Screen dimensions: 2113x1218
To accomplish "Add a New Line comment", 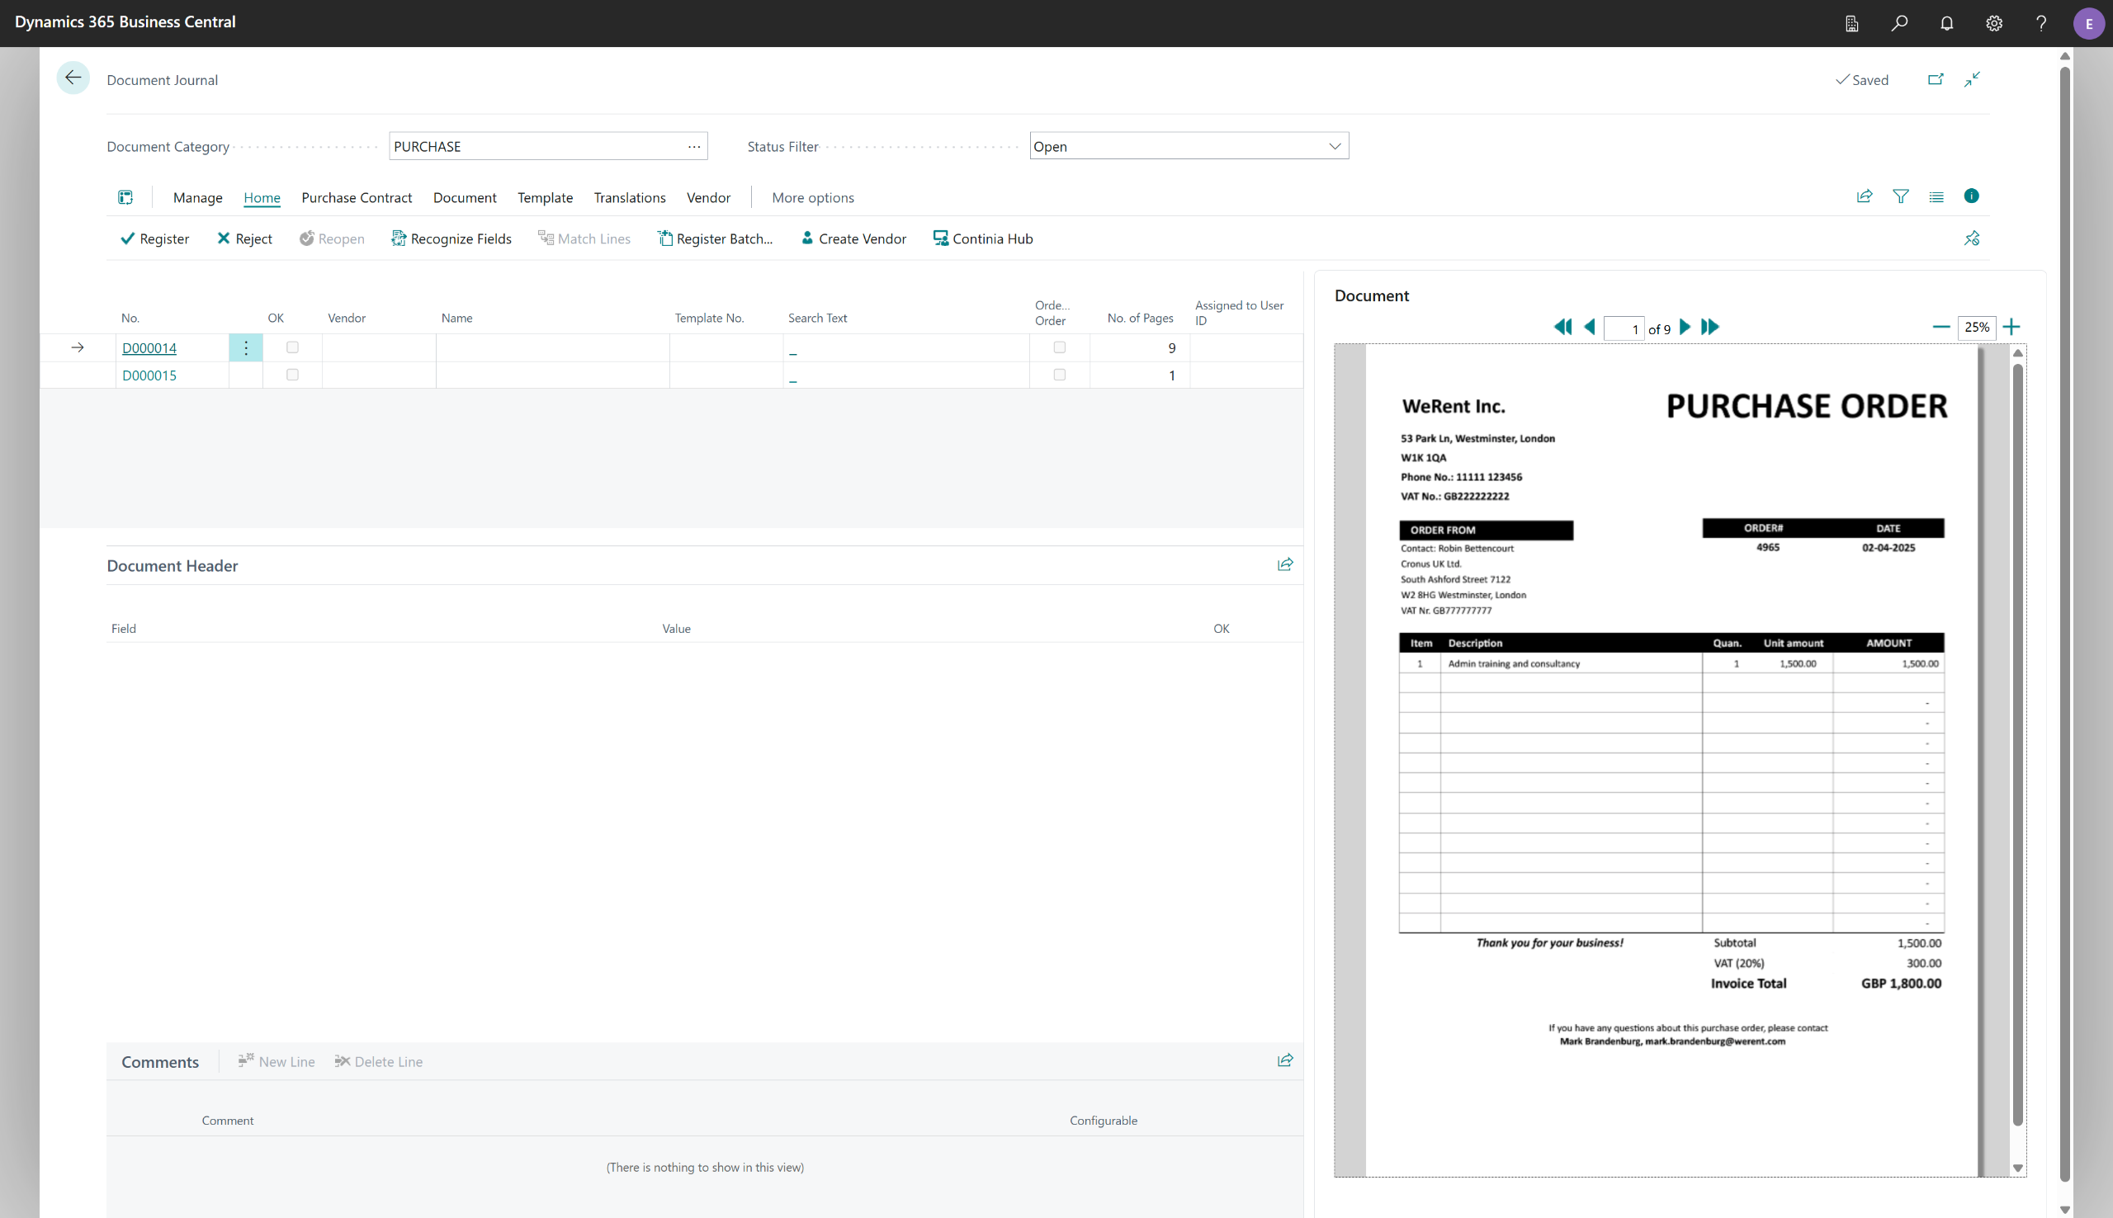I will click(277, 1061).
